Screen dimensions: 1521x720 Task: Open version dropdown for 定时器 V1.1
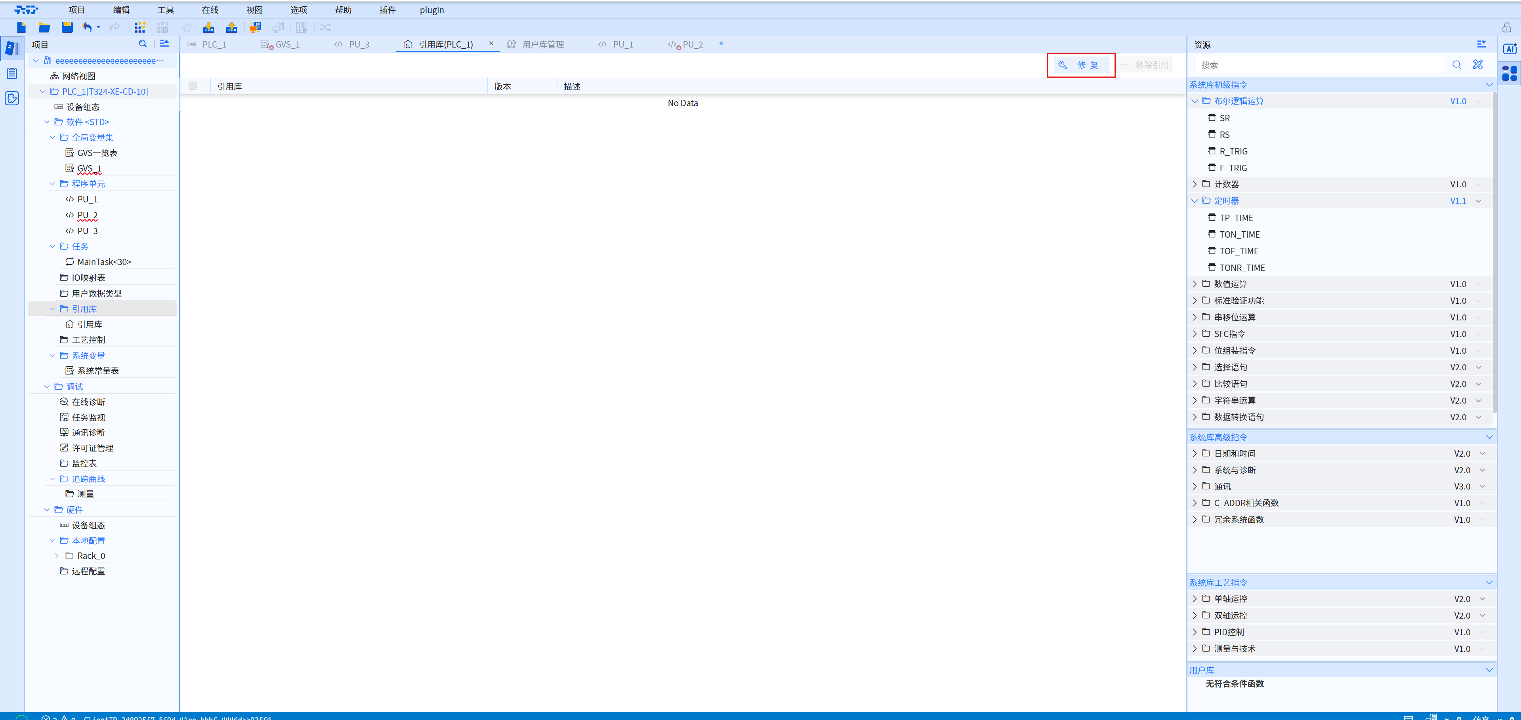pyautogui.click(x=1479, y=201)
